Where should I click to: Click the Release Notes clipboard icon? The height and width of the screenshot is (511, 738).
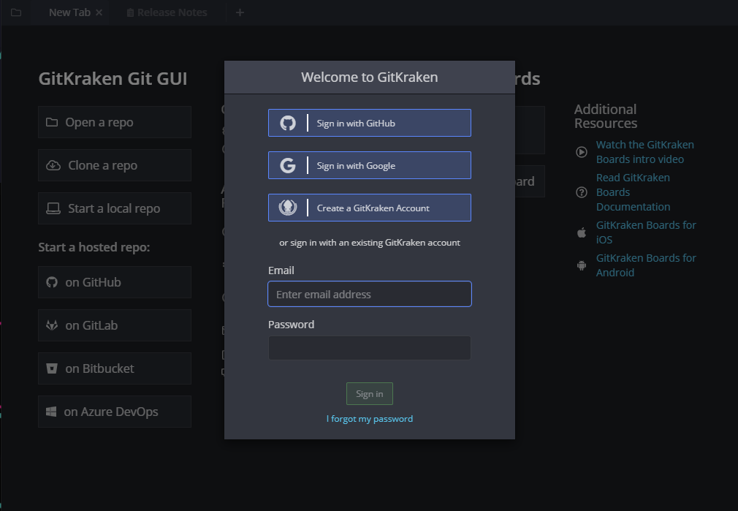[130, 12]
